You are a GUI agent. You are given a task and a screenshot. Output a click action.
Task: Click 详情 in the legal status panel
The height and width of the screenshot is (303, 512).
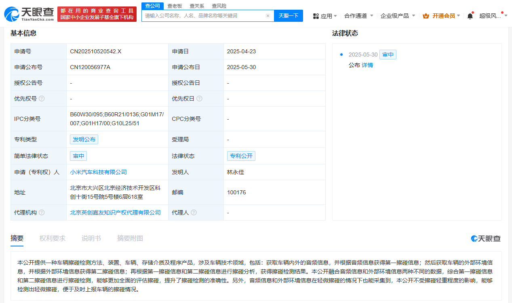(x=367, y=65)
